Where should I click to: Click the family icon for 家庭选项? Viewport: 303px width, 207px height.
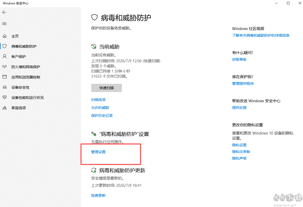[5, 108]
